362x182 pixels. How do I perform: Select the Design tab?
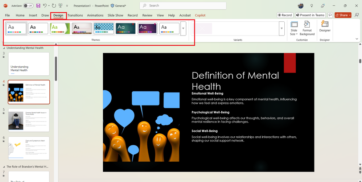(x=58, y=15)
